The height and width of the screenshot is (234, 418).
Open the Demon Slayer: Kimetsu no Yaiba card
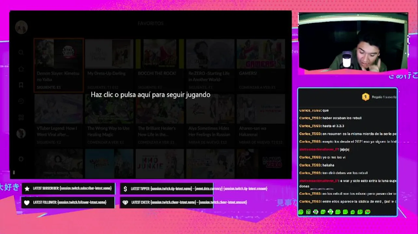click(59, 65)
